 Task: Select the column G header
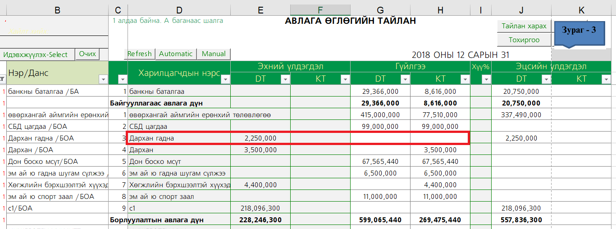click(x=380, y=10)
